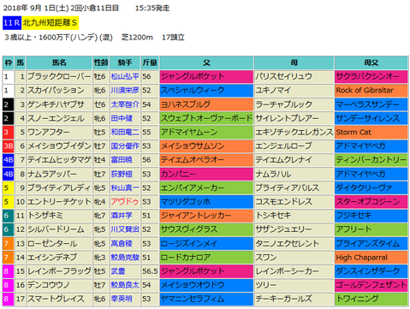410x309 pixels.
Task: Click jockey 荻野極 link
Action: [122, 174]
